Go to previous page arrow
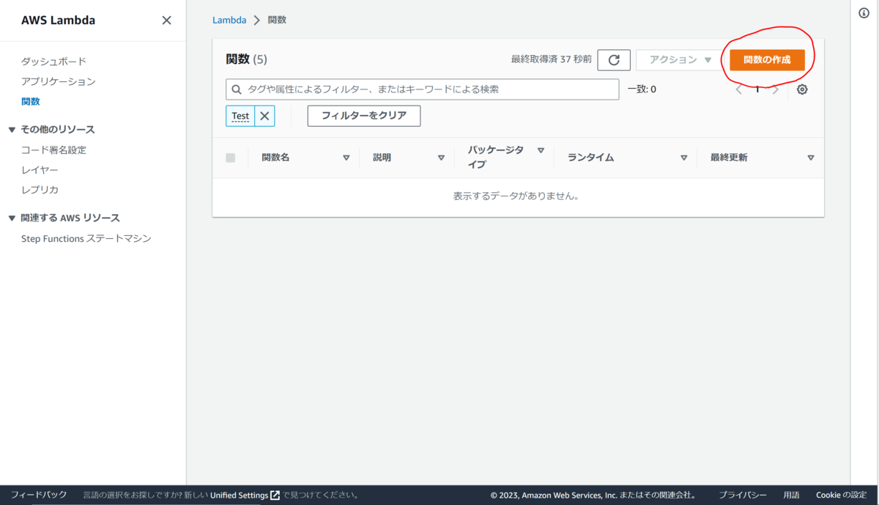 [x=738, y=89]
